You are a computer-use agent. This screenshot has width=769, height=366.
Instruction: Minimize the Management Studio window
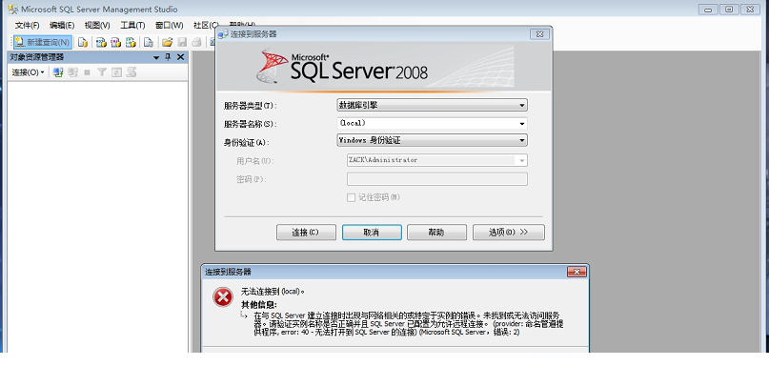pos(708,10)
